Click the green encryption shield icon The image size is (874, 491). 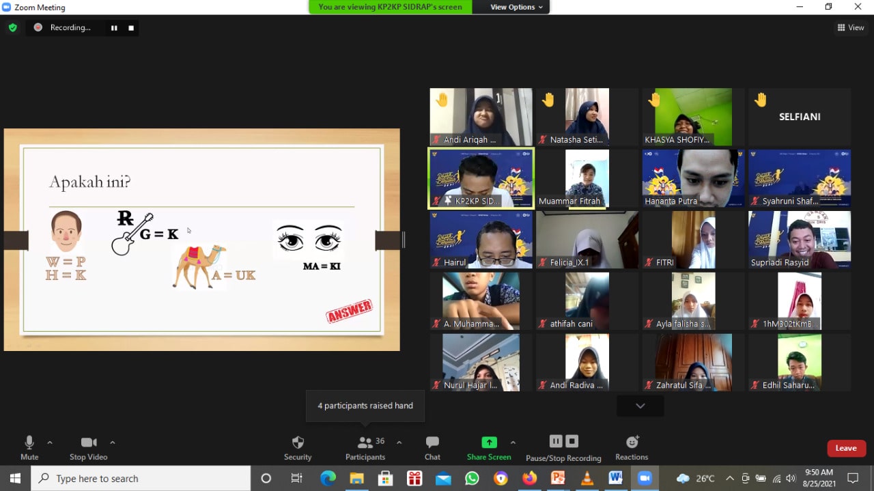click(12, 28)
